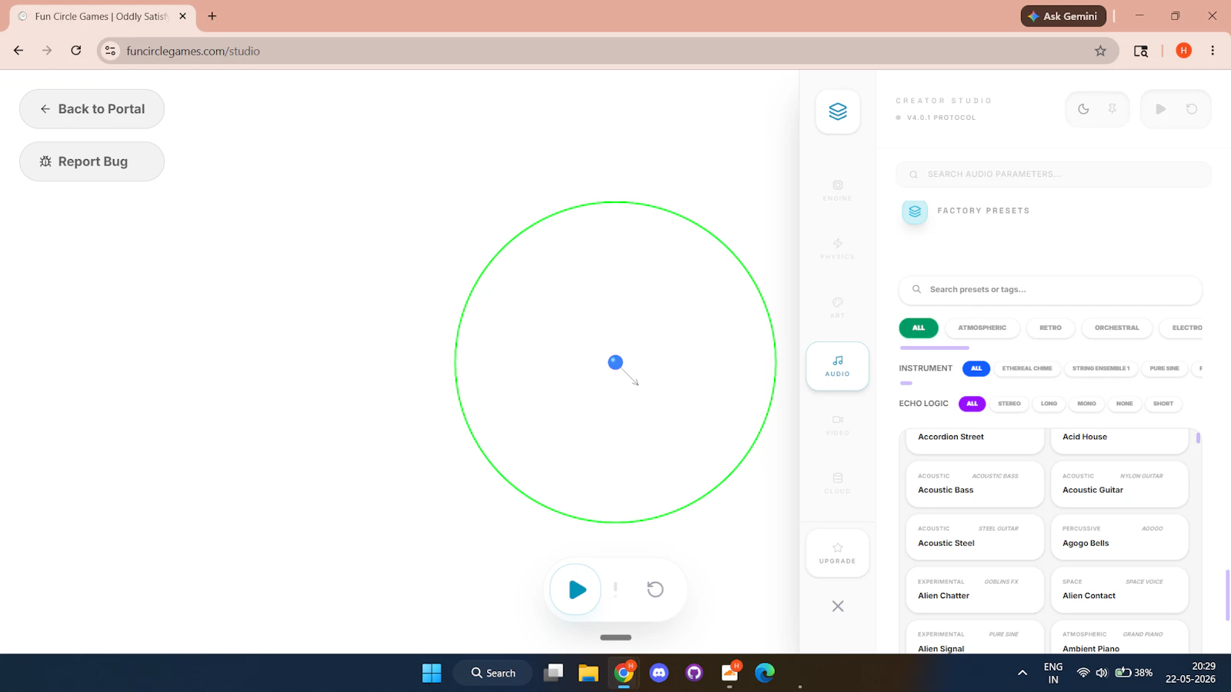The width and height of the screenshot is (1231, 692).
Task: Click the taskbar Search box
Action: [x=492, y=673]
